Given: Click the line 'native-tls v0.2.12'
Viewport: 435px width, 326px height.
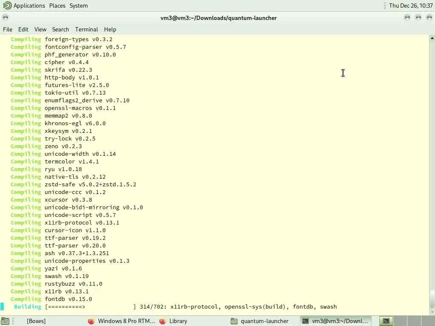Looking at the screenshot, I should 75,177.
